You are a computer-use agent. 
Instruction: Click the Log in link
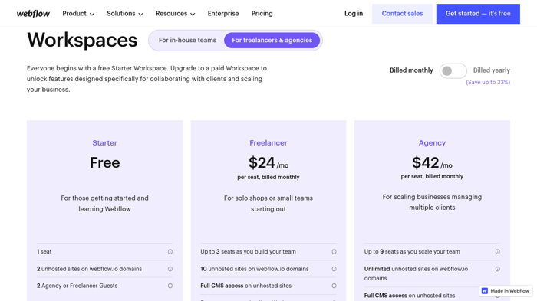pyautogui.click(x=354, y=14)
